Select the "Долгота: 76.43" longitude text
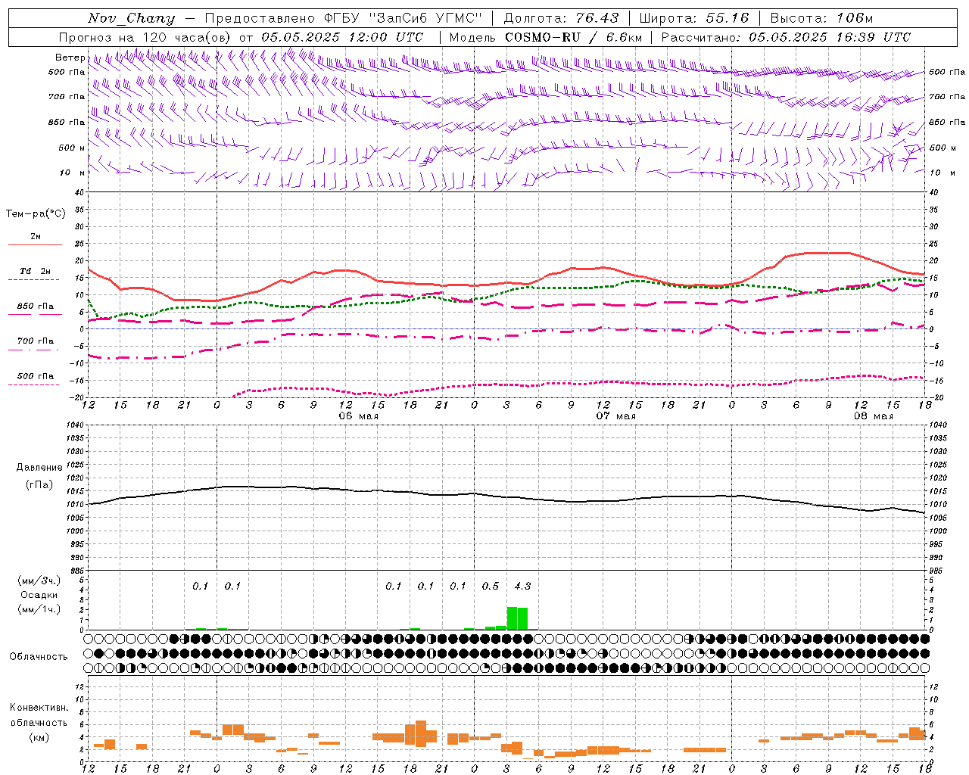This screenshot has width=969, height=775. (x=561, y=18)
